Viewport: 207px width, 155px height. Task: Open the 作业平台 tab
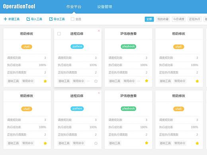(x=74, y=7)
